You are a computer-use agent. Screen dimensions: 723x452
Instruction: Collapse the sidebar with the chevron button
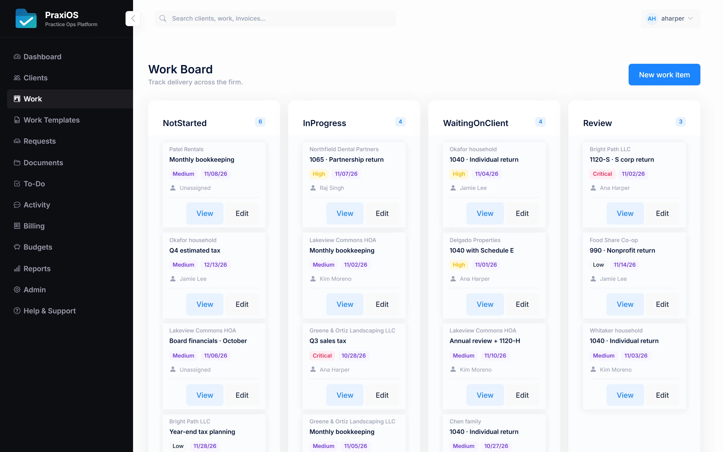(x=133, y=19)
